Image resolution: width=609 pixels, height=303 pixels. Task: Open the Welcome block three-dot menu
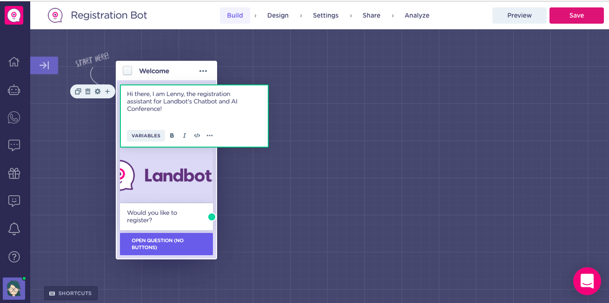203,71
